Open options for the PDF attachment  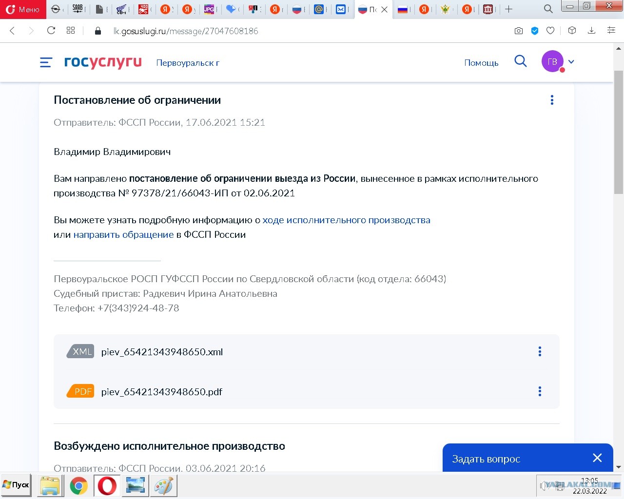point(540,391)
